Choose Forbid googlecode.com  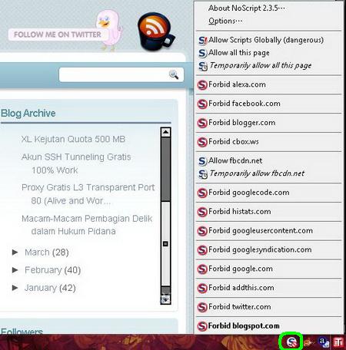268,193
